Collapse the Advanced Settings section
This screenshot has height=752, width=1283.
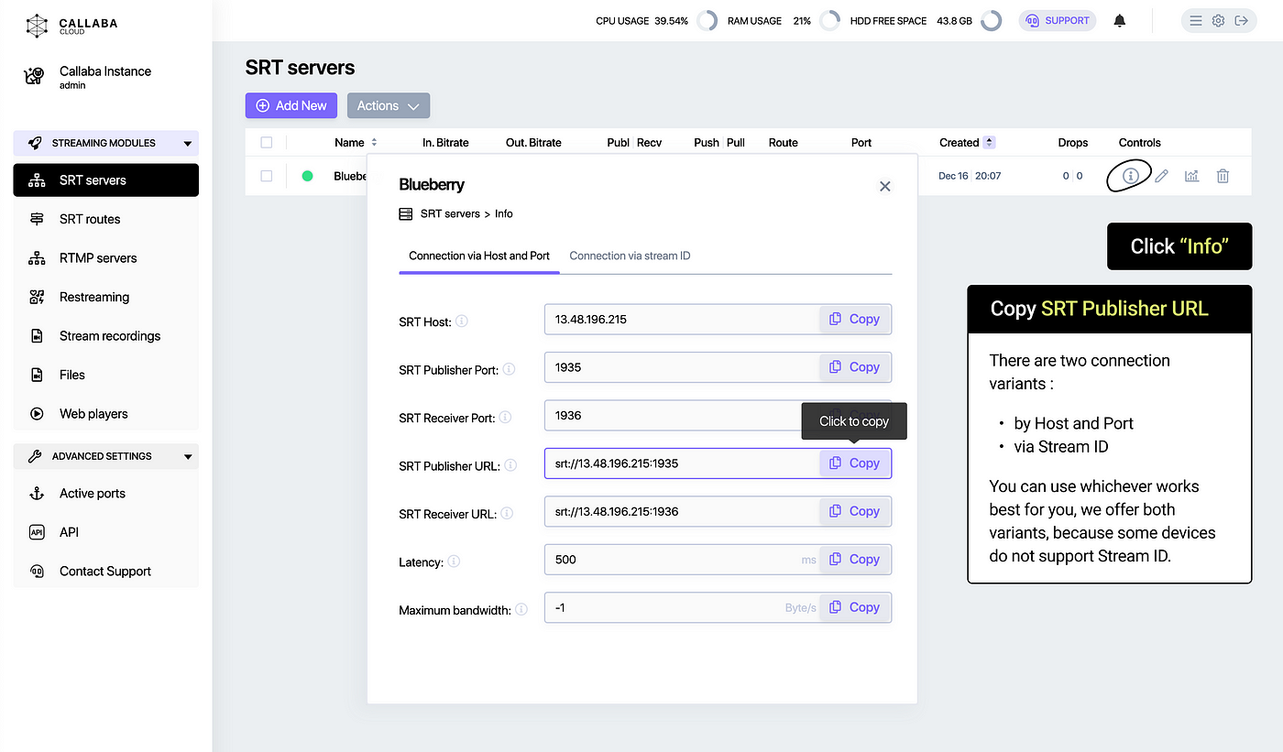pyautogui.click(x=105, y=456)
